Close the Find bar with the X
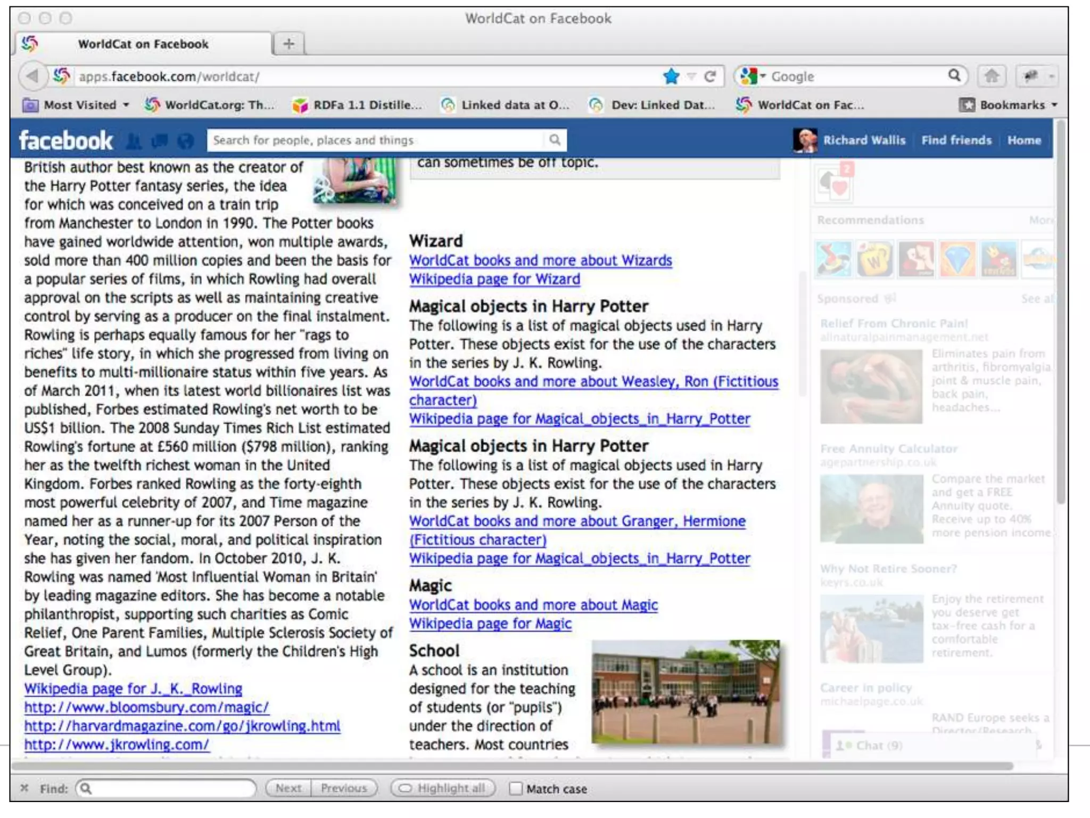Screen dimensions: 1090x818 pos(24,788)
